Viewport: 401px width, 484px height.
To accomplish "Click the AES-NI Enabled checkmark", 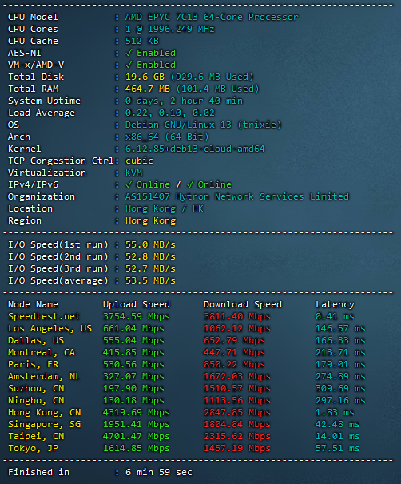I will pos(129,53).
